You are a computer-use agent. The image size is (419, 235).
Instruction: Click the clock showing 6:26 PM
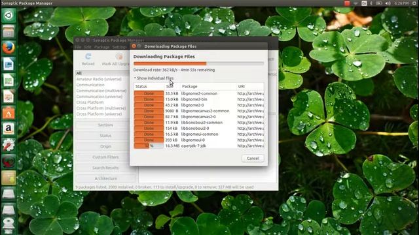click(x=401, y=3)
